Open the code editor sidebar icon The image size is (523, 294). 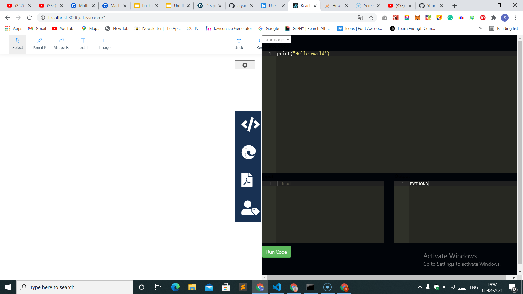coord(250,124)
